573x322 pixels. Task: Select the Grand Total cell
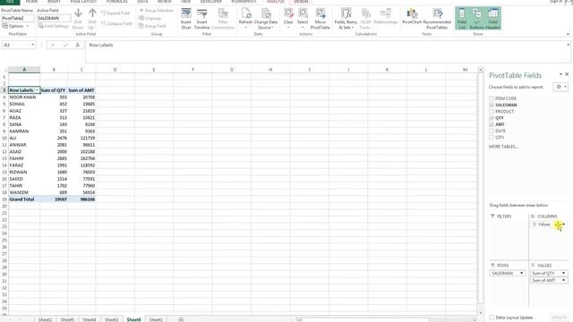(x=24, y=199)
